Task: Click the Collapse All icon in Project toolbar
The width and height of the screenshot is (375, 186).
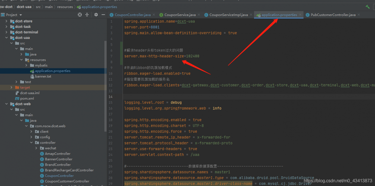Action: click(87, 15)
